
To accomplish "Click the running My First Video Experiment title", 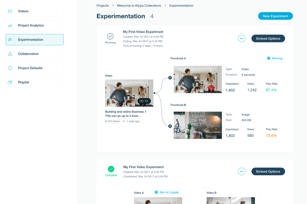I will click(143, 32).
